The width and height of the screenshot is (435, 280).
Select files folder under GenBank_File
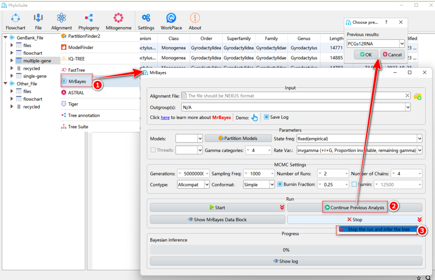27,45
